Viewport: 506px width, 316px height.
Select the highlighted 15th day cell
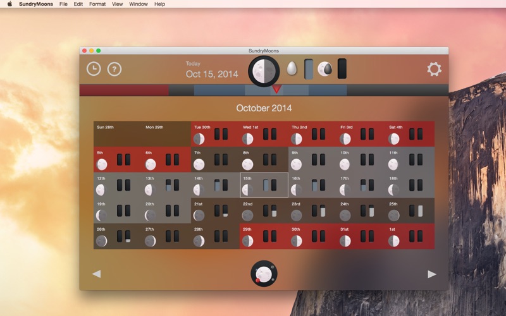pyautogui.click(x=264, y=185)
